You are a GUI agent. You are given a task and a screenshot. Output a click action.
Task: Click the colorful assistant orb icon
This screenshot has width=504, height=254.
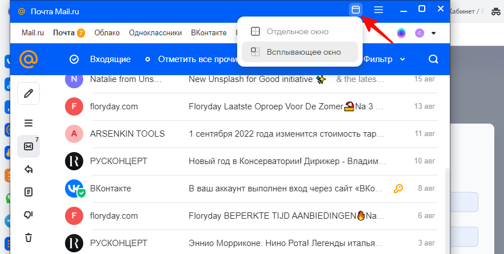pos(401,33)
